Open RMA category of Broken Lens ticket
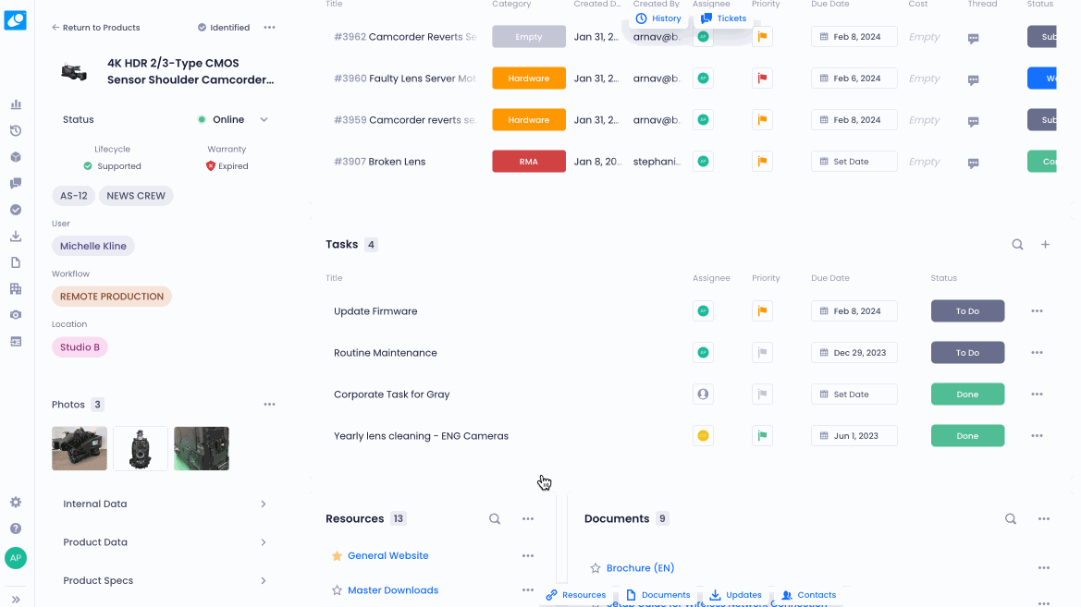1081x607 pixels. click(x=529, y=162)
